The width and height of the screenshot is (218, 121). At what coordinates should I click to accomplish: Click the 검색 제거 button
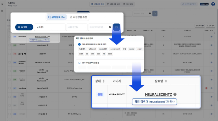tap(200, 26)
